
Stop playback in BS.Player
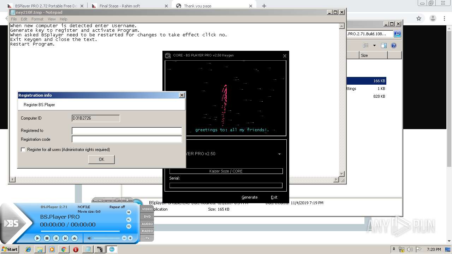[47, 238]
